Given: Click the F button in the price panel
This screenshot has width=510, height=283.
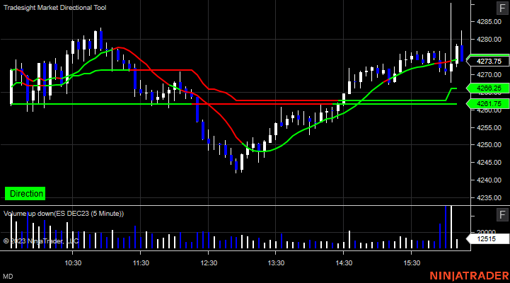Looking at the screenshot, I should (502, 8).
